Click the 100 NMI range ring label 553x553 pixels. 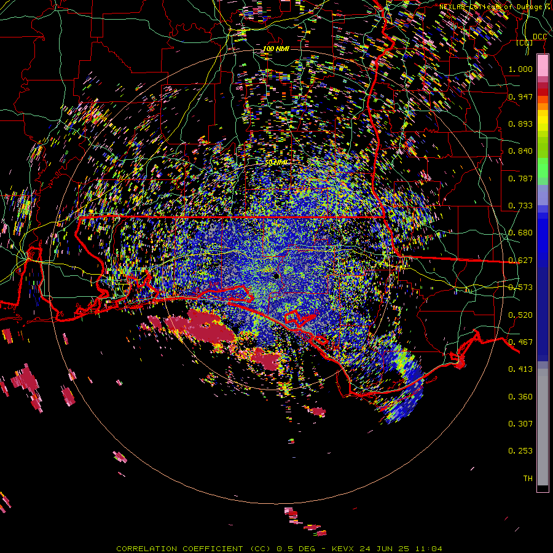click(x=276, y=49)
